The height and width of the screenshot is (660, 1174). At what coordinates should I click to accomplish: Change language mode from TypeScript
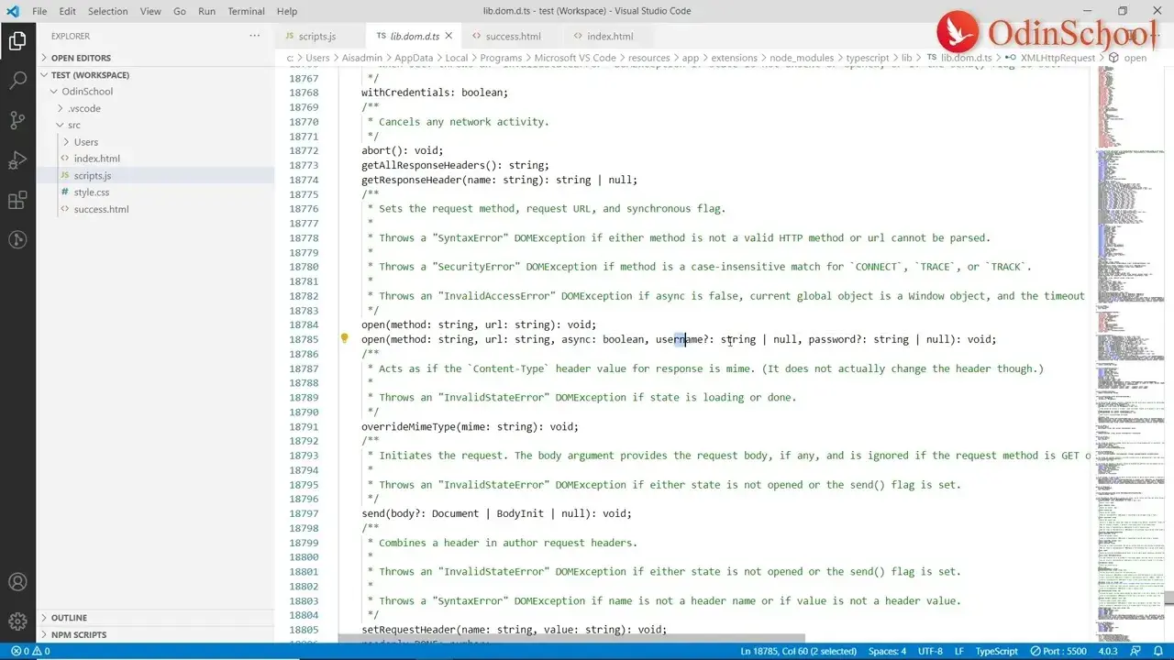996,651
